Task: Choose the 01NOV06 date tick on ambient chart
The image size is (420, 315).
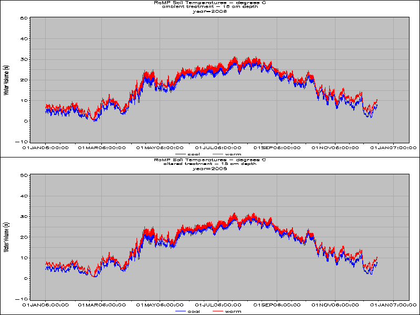Action: (x=335, y=149)
